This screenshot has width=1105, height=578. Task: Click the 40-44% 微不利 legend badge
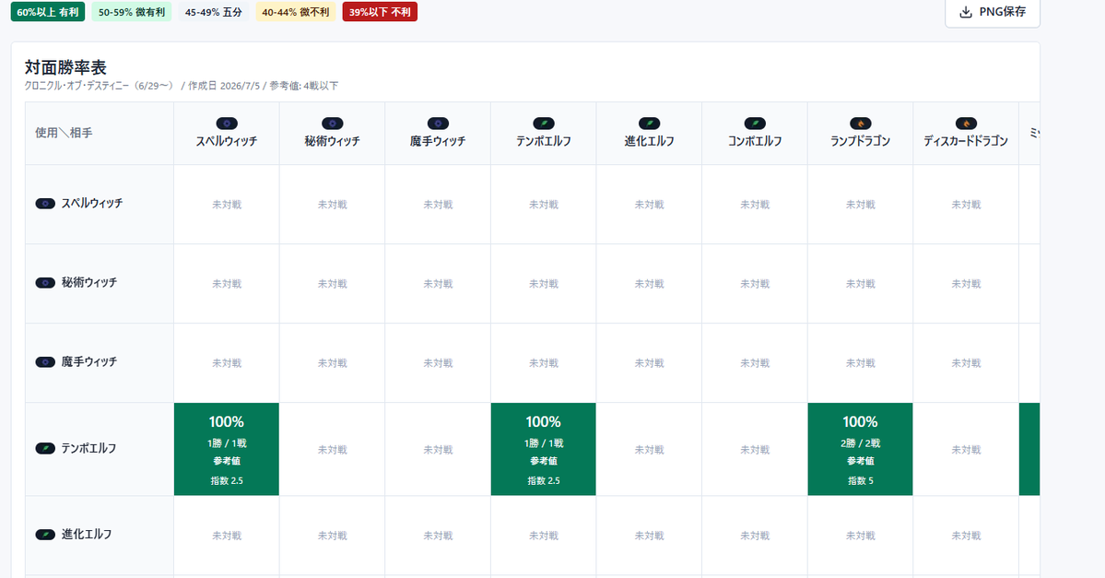pyautogui.click(x=295, y=12)
